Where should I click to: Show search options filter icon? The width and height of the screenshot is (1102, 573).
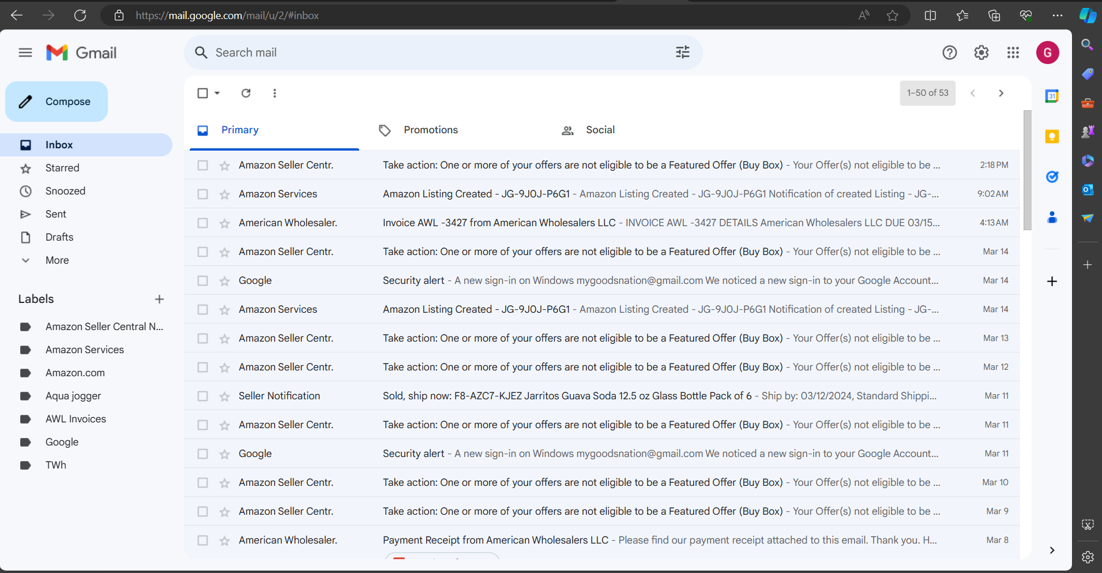click(683, 53)
